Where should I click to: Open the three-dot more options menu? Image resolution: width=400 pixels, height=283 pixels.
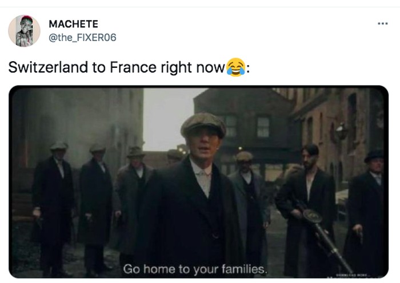pos(383,23)
